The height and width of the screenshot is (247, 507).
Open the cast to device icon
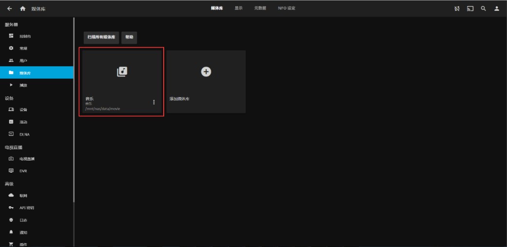pos(470,9)
